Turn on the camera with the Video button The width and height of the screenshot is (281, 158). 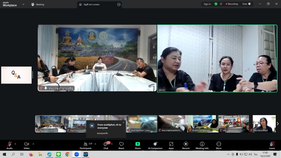(x=26, y=144)
